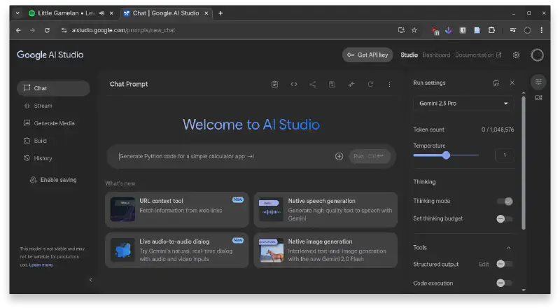Image resolution: width=560 pixels, height=308 pixels.
Task: Open a new browser tab
Action: (x=220, y=13)
